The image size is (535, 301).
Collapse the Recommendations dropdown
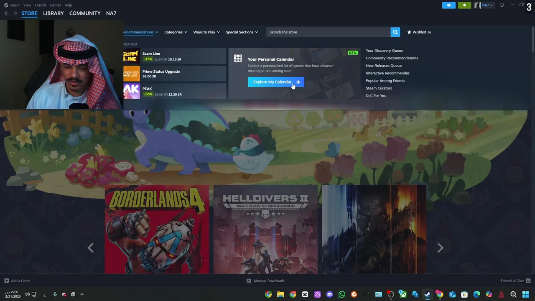coord(140,32)
